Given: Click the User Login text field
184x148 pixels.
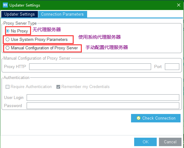Looking at the screenshot, I should click(x=103, y=97).
